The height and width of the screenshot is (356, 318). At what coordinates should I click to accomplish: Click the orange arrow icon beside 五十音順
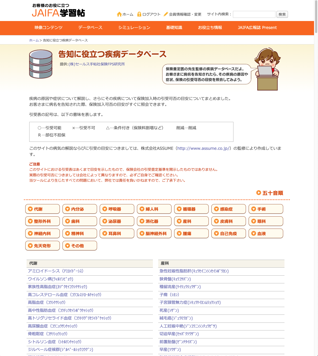tap(258, 193)
